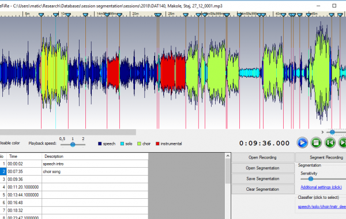
Task: Start playback with the blue Play button
Action: coord(302,143)
